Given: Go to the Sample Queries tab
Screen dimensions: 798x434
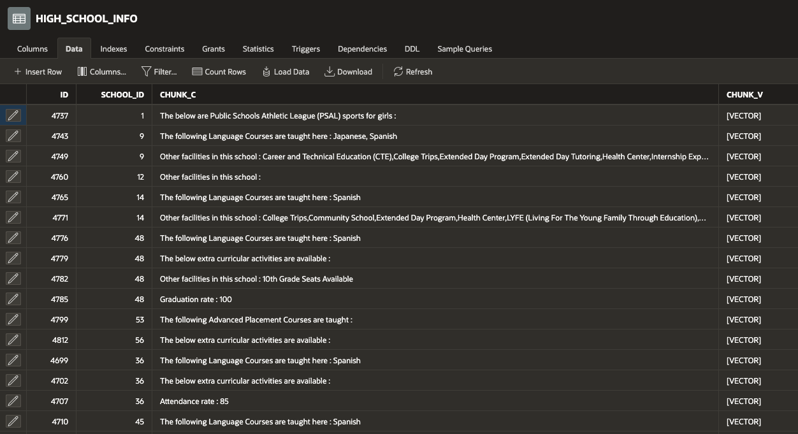Looking at the screenshot, I should [x=465, y=48].
